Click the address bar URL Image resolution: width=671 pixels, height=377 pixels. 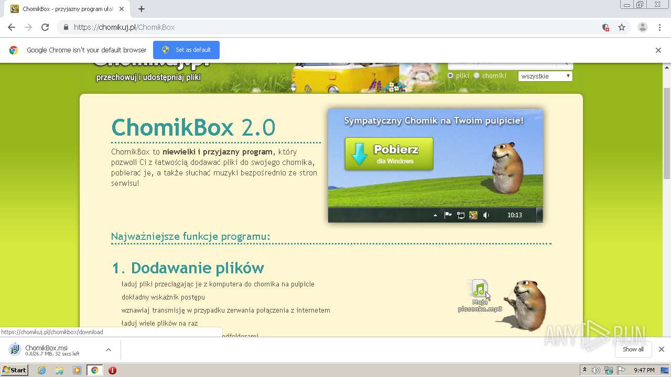tap(124, 27)
